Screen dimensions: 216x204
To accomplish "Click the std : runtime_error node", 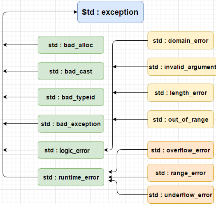I will point(71,177).
